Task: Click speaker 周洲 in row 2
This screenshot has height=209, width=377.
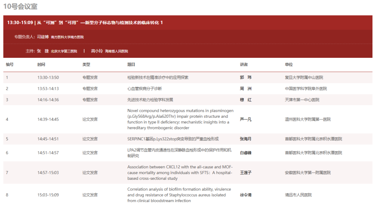Action: (x=246, y=88)
